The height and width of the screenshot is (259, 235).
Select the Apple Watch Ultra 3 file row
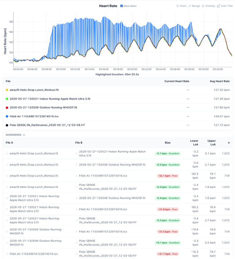(x=118, y=99)
